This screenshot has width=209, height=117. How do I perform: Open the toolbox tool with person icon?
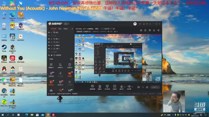[x=60, y=66]
